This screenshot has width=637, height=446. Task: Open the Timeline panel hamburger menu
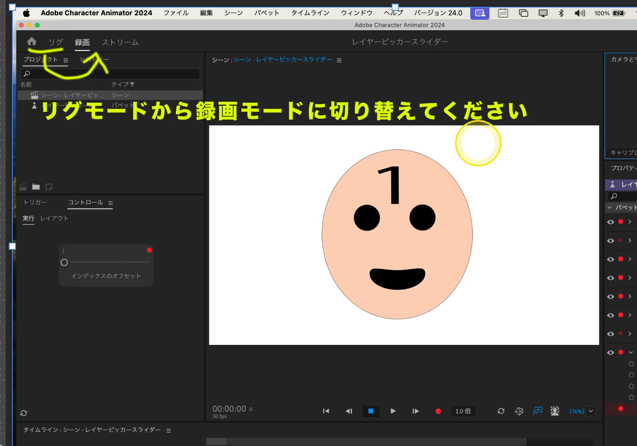tap(169, 430)
